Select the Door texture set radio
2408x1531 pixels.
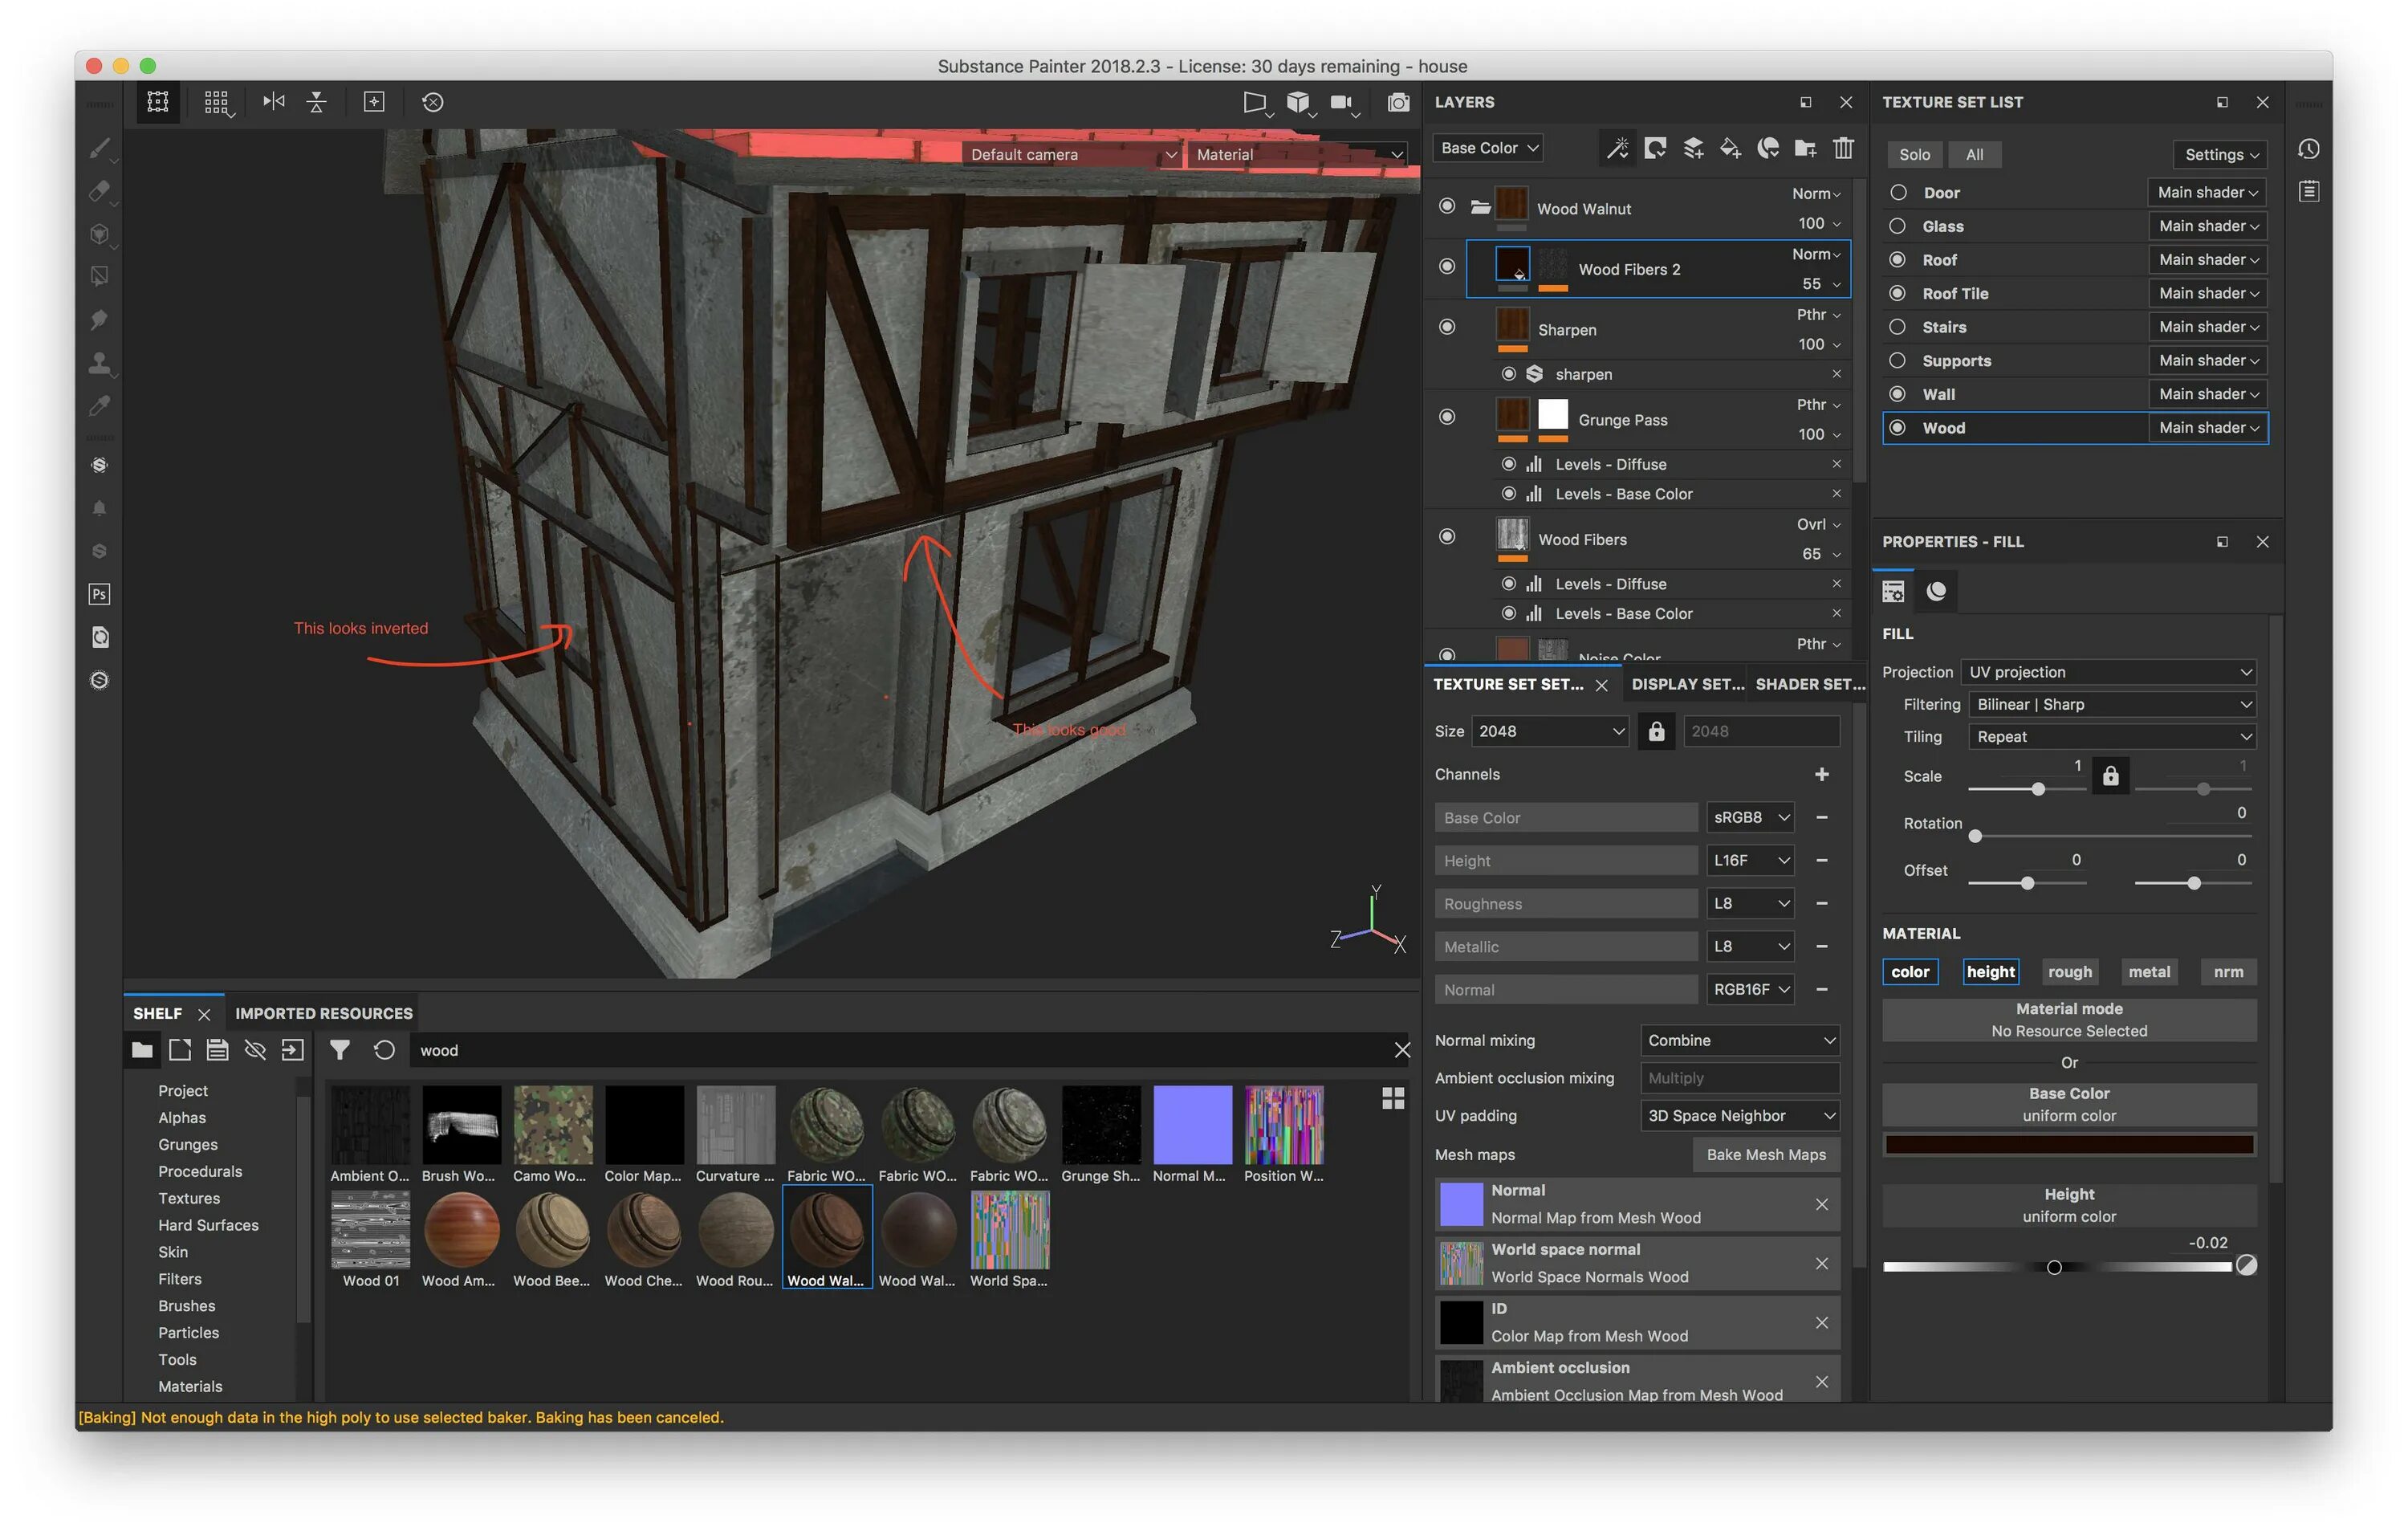tap(1898, 192)
